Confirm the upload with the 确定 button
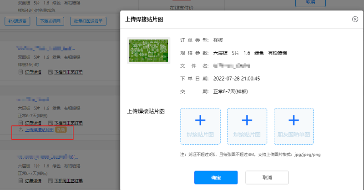The width and height of the screenshot is (364, 190). pyautogui.click(x=216, y=177)
